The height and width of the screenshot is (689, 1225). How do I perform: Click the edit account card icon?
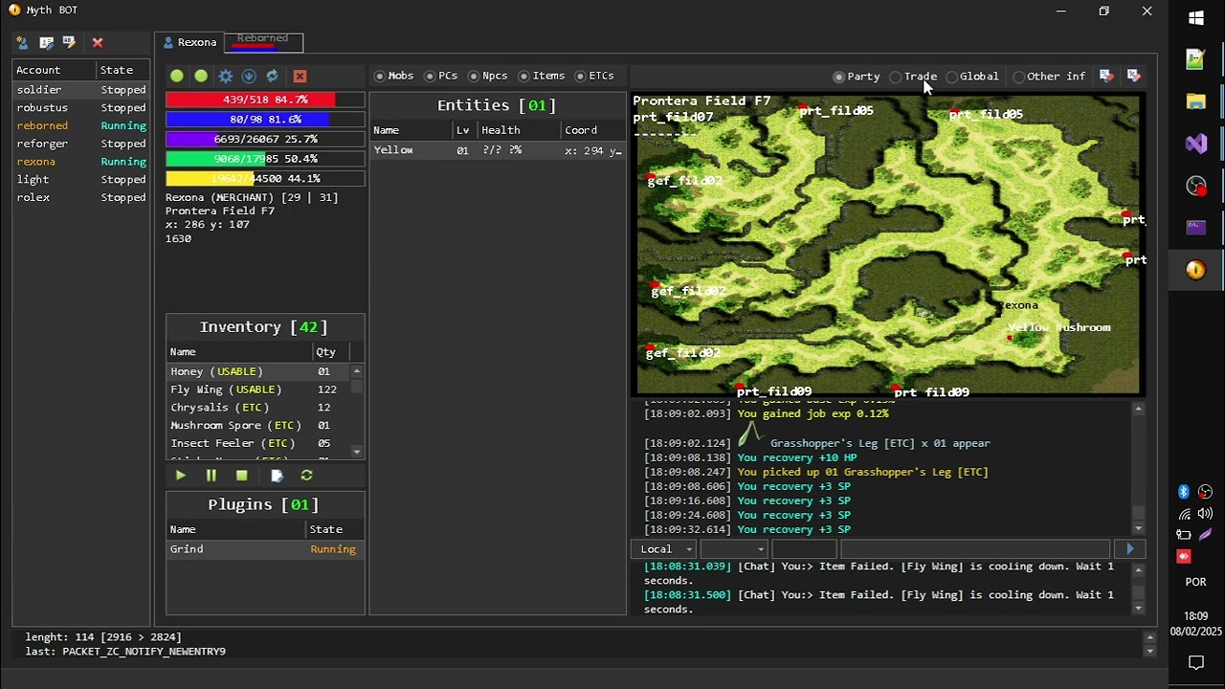click(46, 42)
